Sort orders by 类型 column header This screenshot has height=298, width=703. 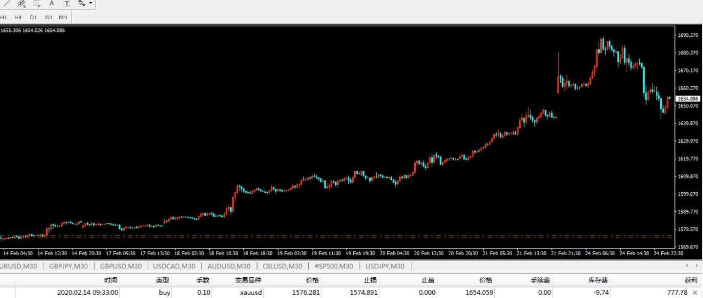tap(162, 280)
